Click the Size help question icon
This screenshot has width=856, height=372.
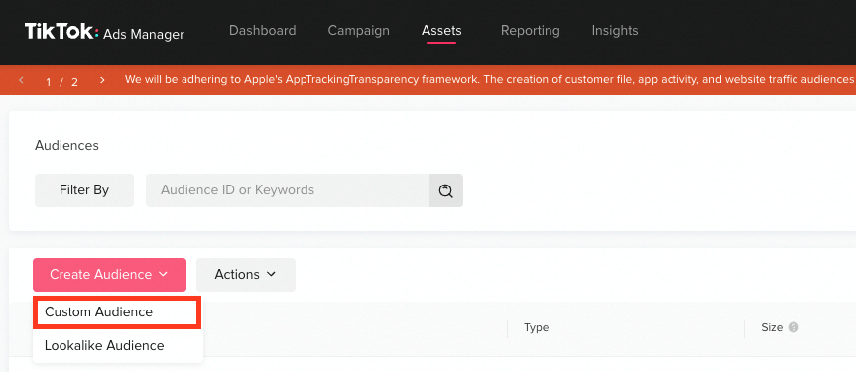pos(794,327)
